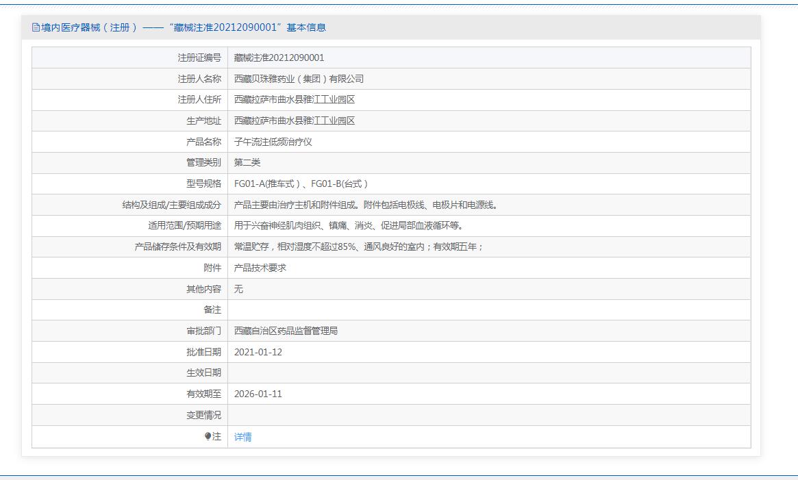Open the 详情 link
The width and height of the screenshot is (798, 480).
[x=242, y=437]
